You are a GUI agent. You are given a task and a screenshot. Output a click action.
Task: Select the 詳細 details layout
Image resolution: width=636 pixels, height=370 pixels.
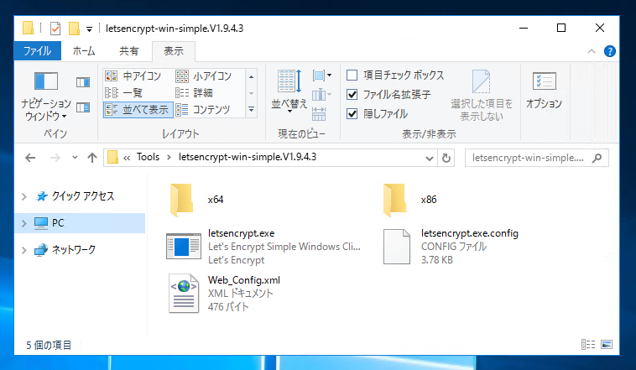click(x=195, y=93)
